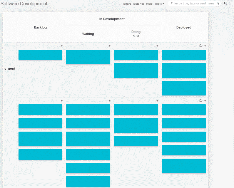Open the only card in urgent Waiting
Screen dimensions: 234x188
(88, 57)
